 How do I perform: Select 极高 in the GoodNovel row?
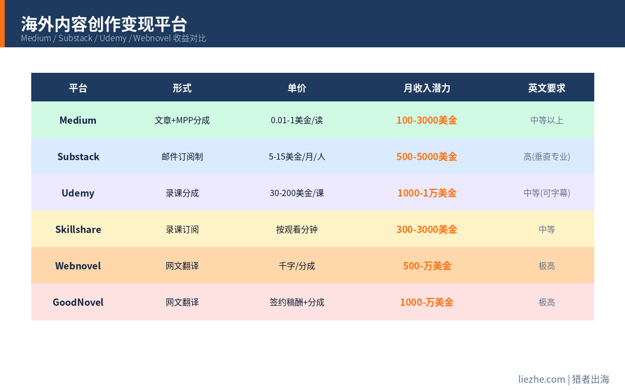pyautogui.click(x=547, y=302)
